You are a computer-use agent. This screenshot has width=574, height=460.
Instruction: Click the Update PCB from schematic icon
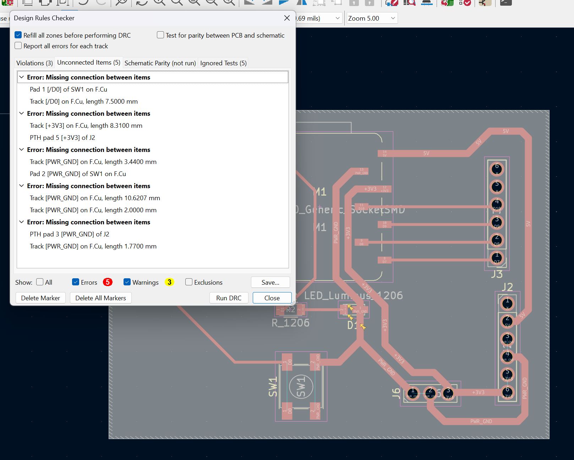coord(447,2)
